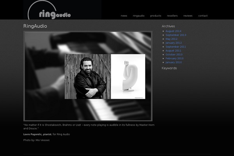The image size is (234, 156).
Task: Open the September 2011 archive
Action: pyautogui.click(x=176, y=46)
